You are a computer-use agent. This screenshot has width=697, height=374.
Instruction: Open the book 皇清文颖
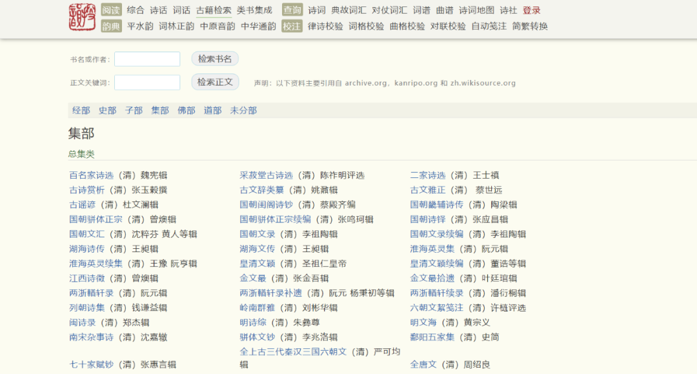point(258,264)
